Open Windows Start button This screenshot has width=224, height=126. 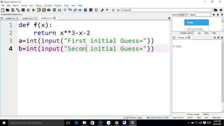pos(4,123)
